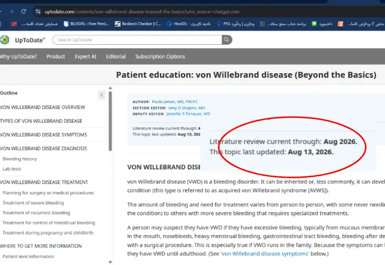
Task: Open the Why UpToDate? menu
Action: pyautogui.click(x=18, y=56)
